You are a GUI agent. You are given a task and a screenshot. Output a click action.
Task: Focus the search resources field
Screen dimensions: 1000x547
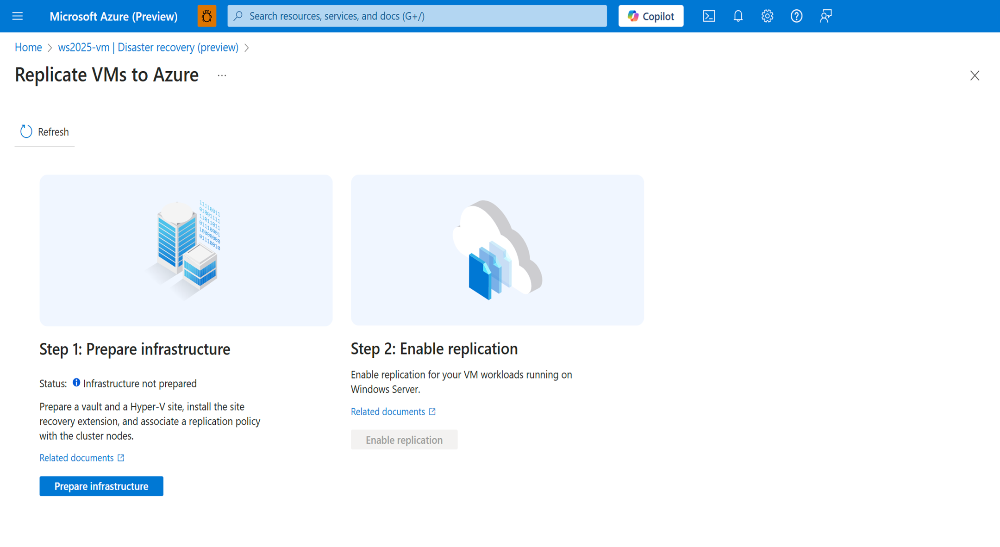[417, 16]
